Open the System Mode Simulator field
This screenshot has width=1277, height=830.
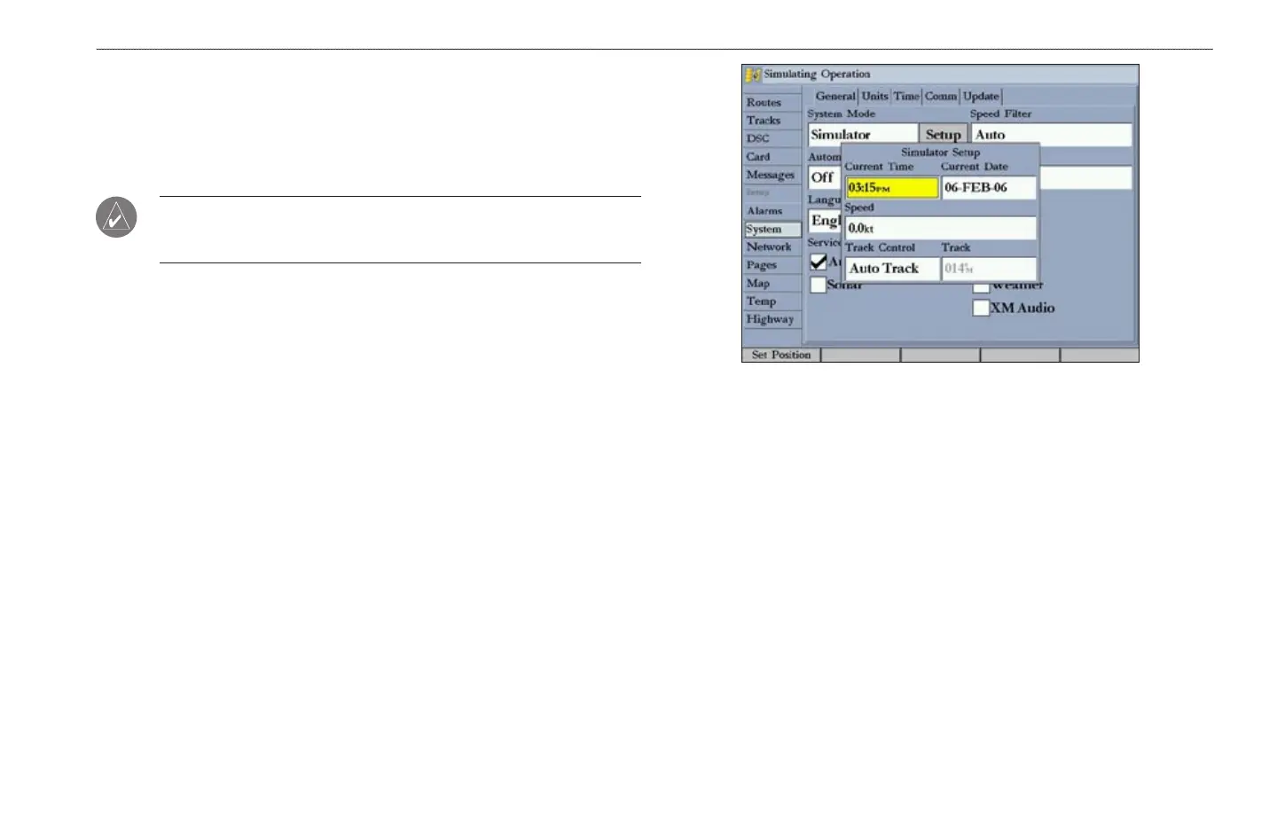(x=863, y=135)
